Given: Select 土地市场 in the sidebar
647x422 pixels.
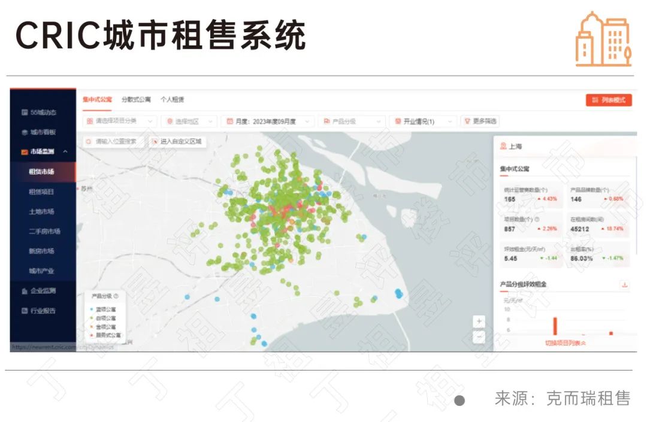Looking at the screenshot, I should pyautogui.click(x=43, y=211).
